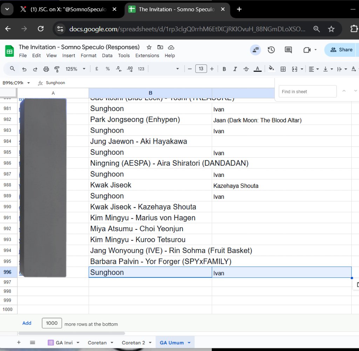Click the version history icon

271,50
